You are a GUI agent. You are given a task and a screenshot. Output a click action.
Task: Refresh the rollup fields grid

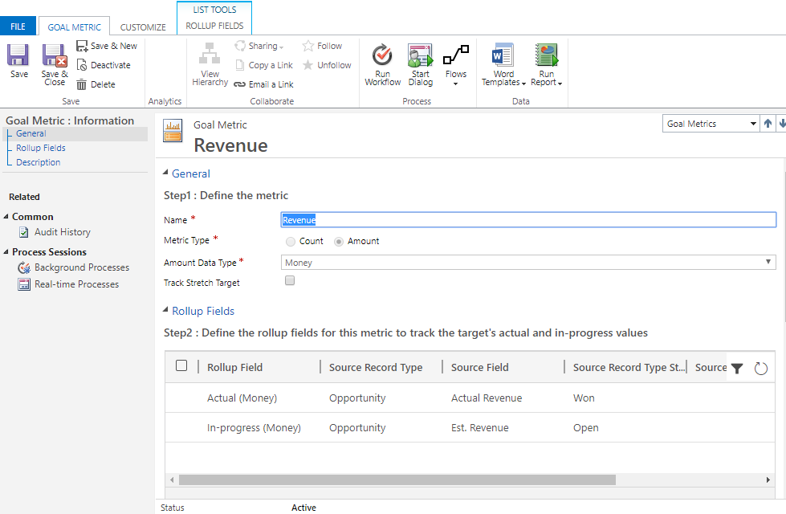pos(760,369)
